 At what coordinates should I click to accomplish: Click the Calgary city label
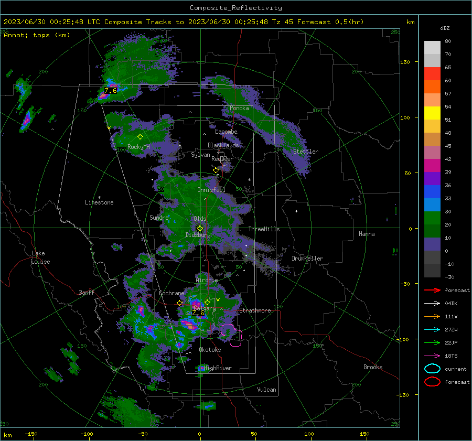point(204,308)
